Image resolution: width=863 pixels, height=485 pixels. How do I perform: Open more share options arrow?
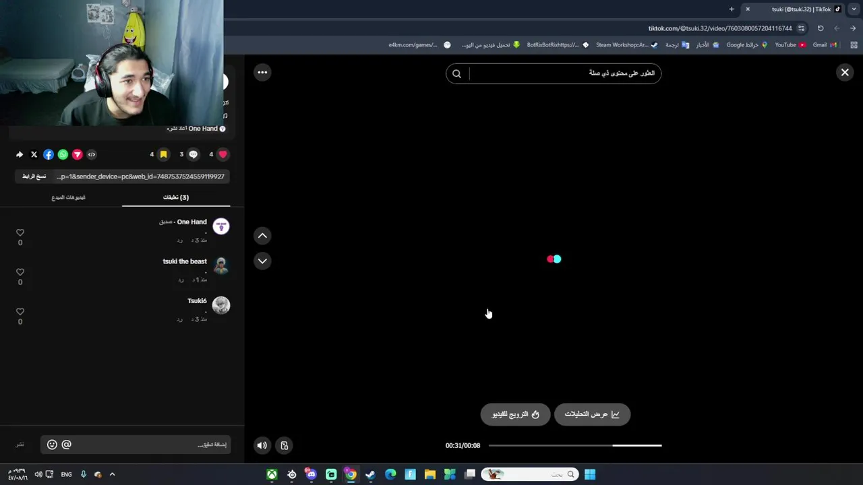click(x=20, y=154)
